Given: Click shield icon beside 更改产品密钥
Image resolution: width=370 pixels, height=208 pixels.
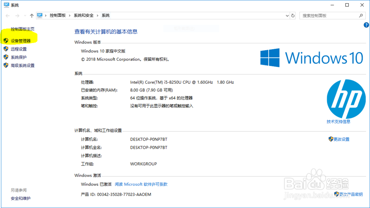Looking at the screenshot, I should coord(336,194).
